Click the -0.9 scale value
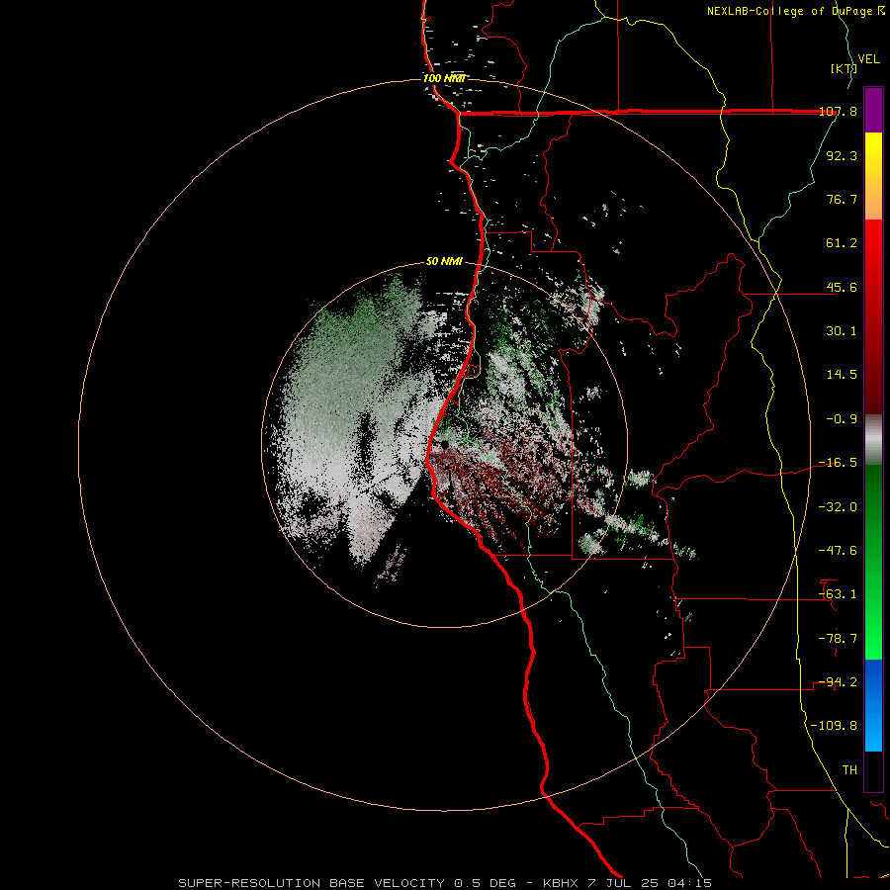Screen dimensions: 890x890 tap(842, 419)
